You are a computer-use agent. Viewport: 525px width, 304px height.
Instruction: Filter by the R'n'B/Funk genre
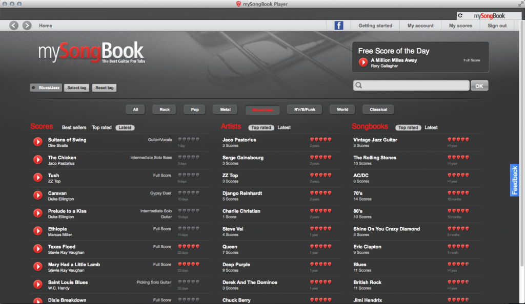305,110
